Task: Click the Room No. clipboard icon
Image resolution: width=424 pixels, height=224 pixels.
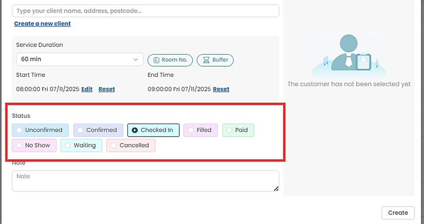Action: pyautogui.click(x=156, y=60)
